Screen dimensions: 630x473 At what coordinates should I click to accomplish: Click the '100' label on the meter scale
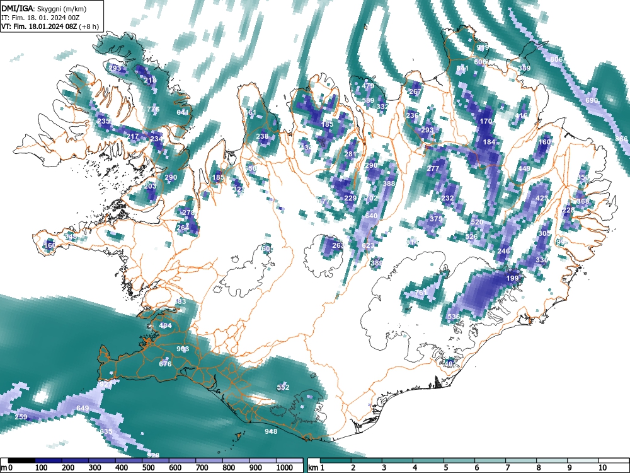(42, 467)
